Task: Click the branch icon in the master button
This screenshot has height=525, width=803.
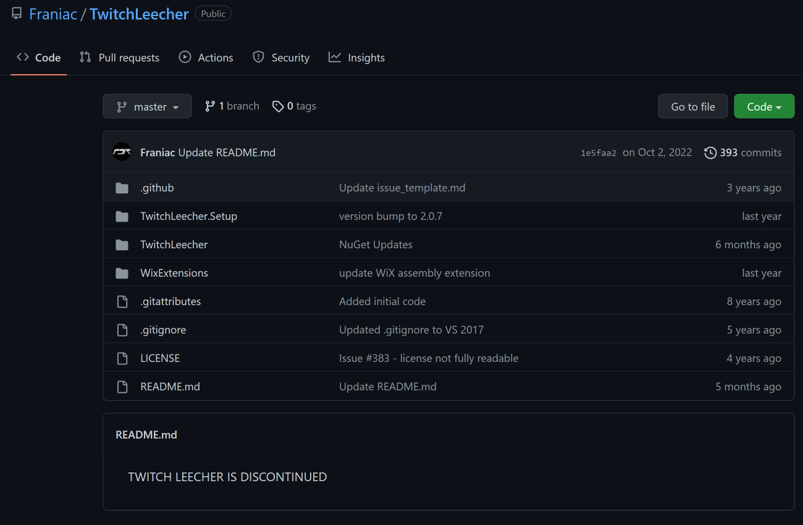Action: point(122,107)
